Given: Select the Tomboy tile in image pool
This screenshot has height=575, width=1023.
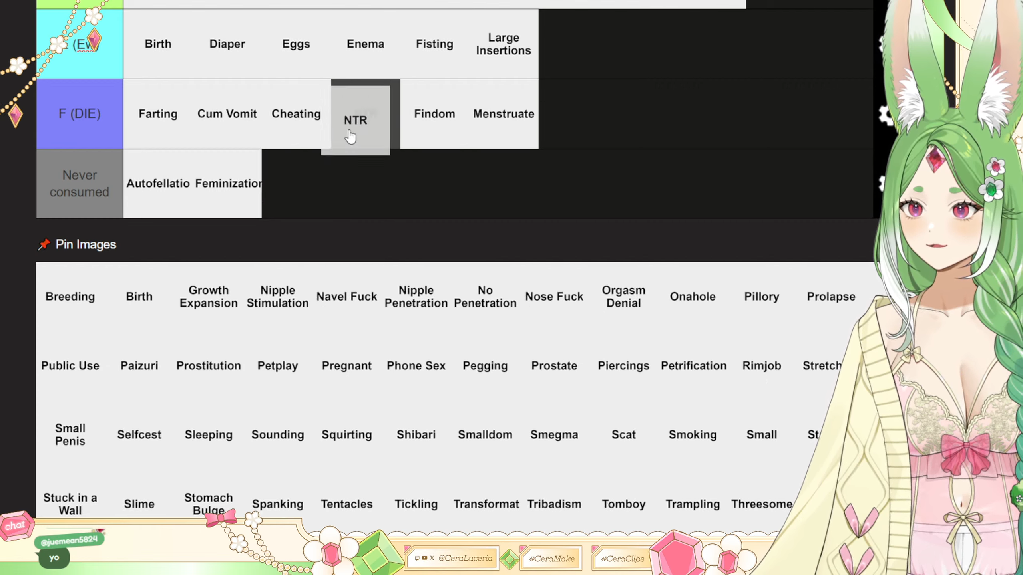Looking at the screenshot, I should [x=623, y=504].
